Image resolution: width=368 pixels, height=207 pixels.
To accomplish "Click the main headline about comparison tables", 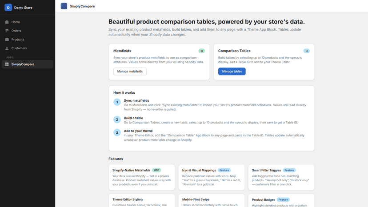I will (207, 22).
